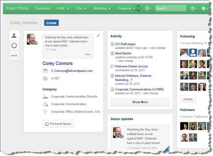Image resolution: width=213 pixels, height=156 pixels.
Task: Click the location pin icon
Action: point(45,112)
